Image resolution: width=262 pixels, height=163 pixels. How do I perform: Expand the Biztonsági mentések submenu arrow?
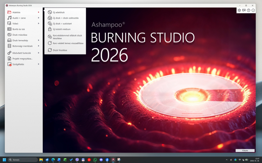[39, 46]
